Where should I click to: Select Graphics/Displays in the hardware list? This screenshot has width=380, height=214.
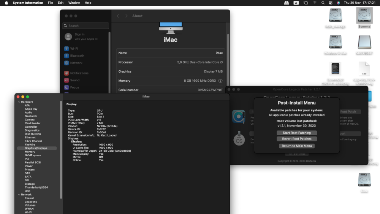point(37,148)
